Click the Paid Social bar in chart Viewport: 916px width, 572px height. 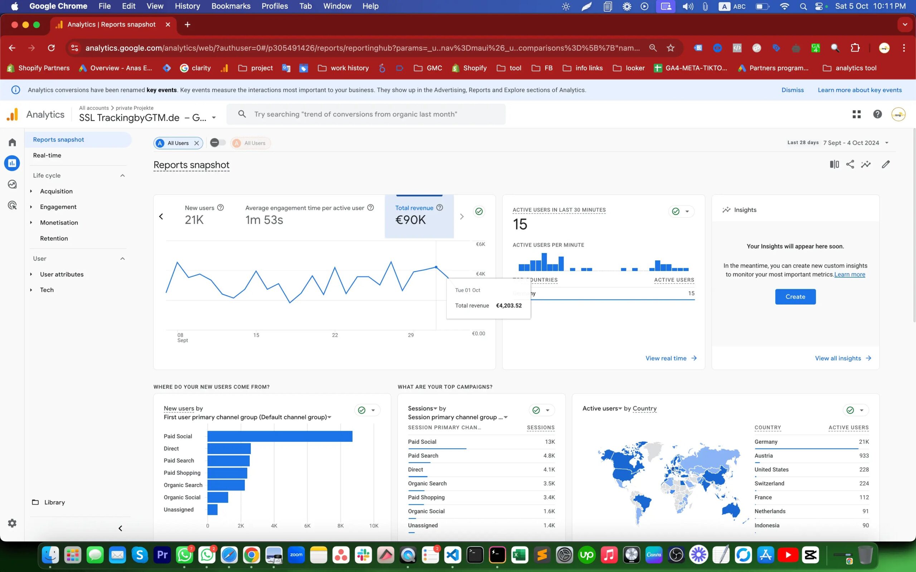tap(280, 436)
